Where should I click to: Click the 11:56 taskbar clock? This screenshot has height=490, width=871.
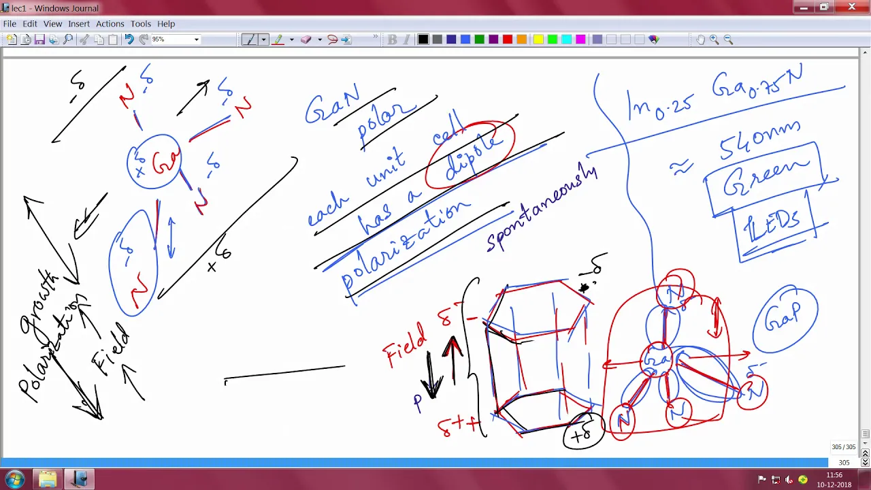[834, 479]
